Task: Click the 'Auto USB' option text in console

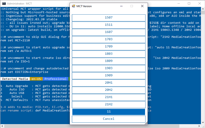Action: tap(17, 93)
